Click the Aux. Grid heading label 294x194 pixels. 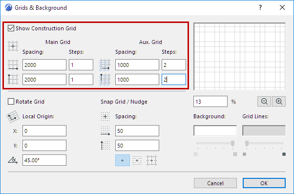coord(150,42)
